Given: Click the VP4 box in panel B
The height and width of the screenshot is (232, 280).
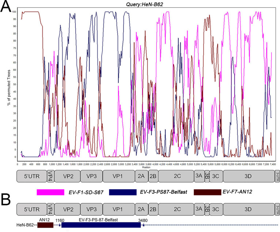Looking at the screenshot, I should 51,209.
